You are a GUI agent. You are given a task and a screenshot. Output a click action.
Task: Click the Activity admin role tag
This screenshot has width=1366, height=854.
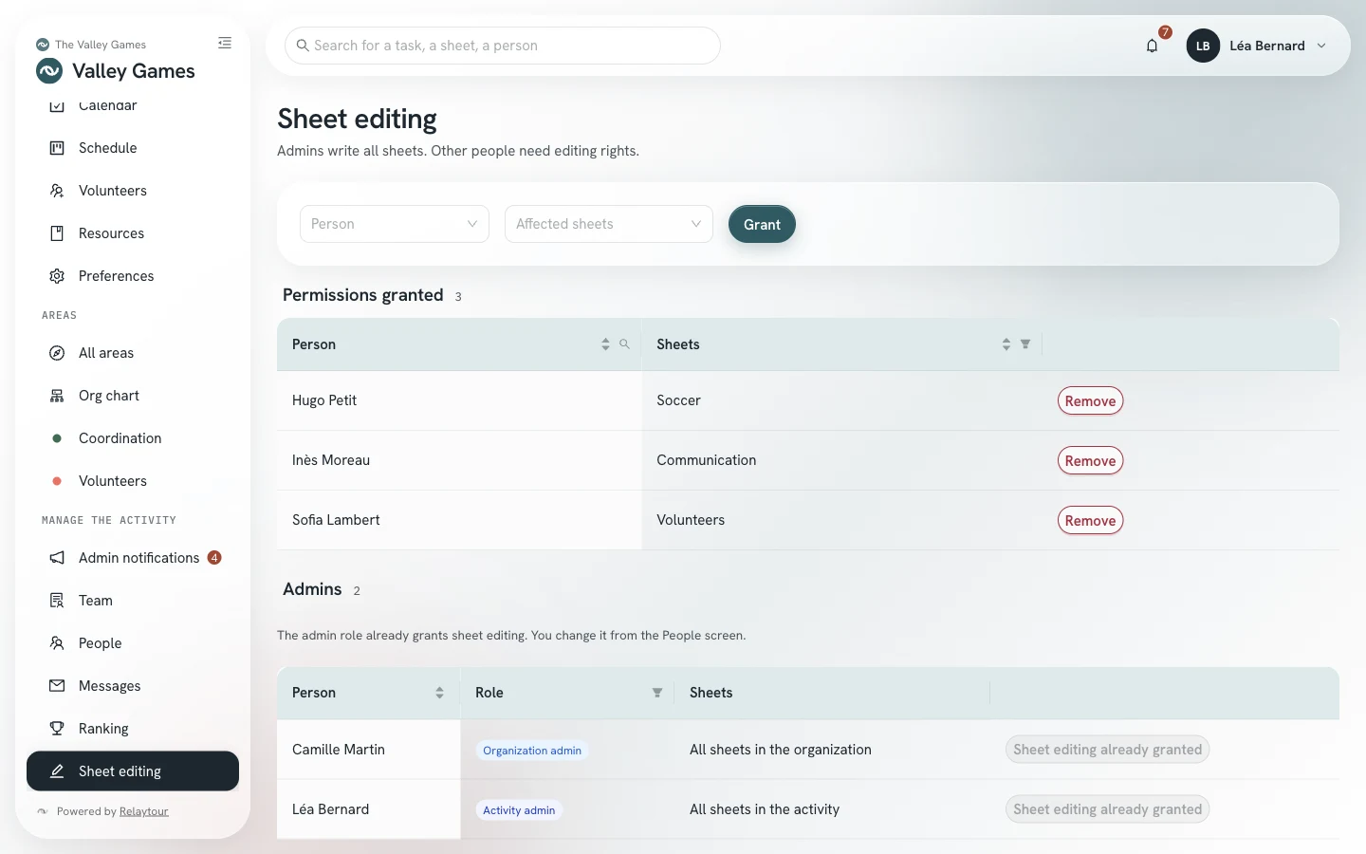(519, 810)
